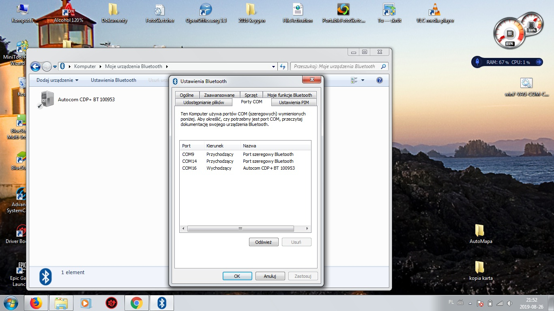Open the red hexagon taskbar app

point(111,303)
